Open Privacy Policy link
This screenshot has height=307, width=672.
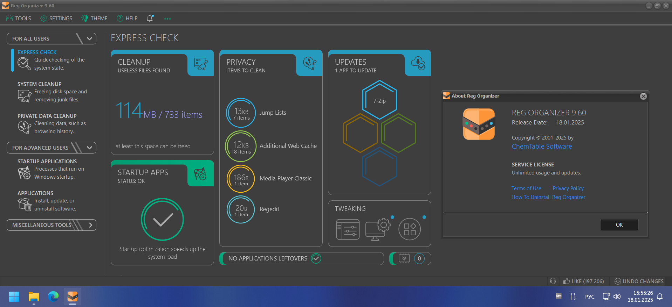568,188
